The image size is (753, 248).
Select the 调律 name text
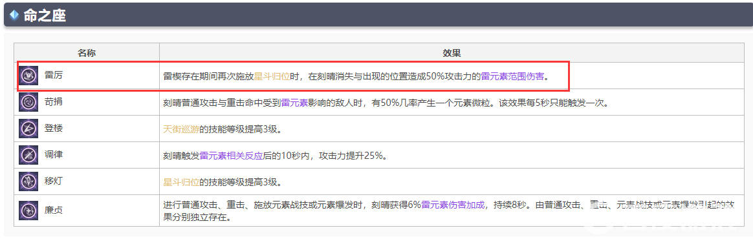(53, 155)
